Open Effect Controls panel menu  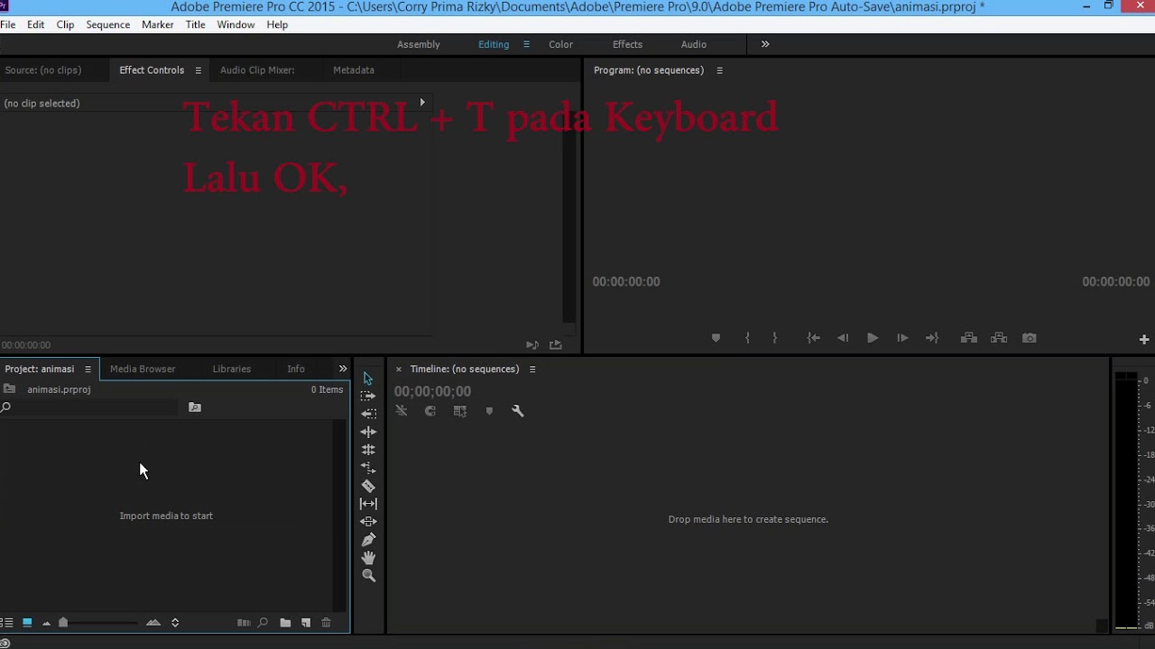pyautogui.click(x=198, y=70)
